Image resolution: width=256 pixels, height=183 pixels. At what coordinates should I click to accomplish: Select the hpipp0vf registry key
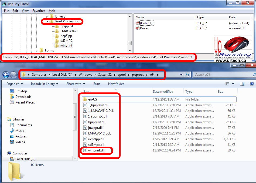[67, 26]
